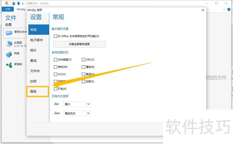This screenshot has width=233, height=144.
Task: Tick the CRC(C) column checkbox
Action: (83, 60)
